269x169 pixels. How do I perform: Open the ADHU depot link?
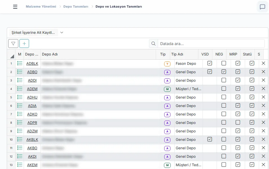click(32, 97)
